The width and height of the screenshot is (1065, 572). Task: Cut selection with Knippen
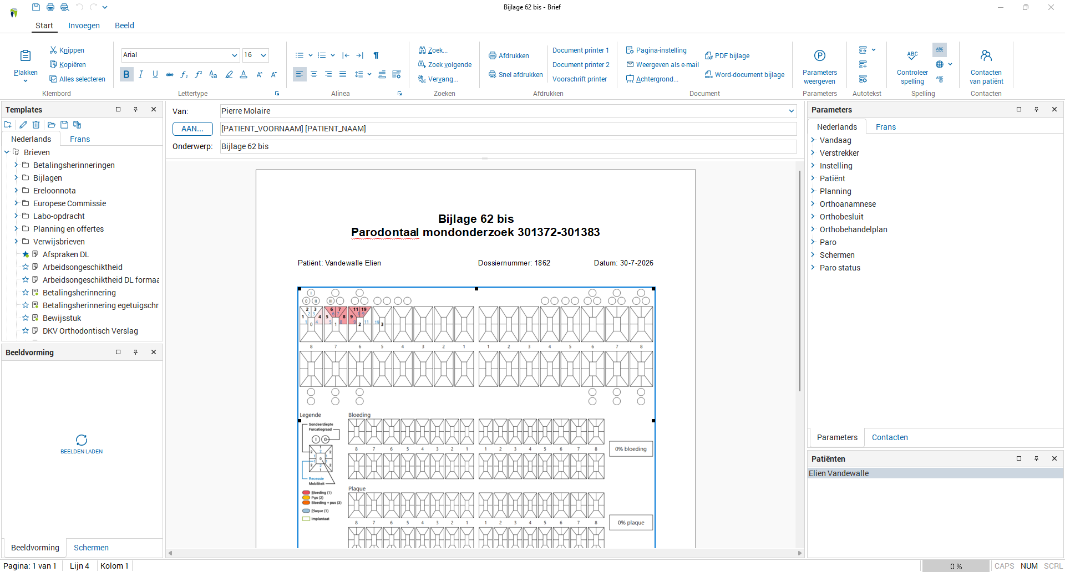(67, 50)
